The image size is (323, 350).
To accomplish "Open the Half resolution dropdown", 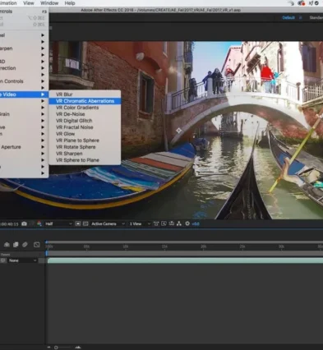I will coord(58,223).
